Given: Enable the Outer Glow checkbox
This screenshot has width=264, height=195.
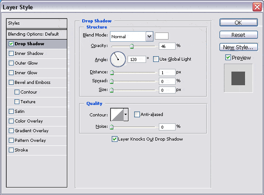Looking at the screenshot, I should [x=11, y=63].
